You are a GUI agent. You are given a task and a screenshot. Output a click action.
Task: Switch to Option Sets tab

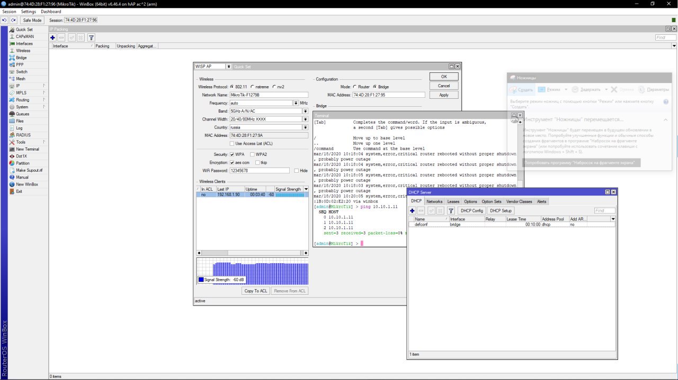point(491,201)
